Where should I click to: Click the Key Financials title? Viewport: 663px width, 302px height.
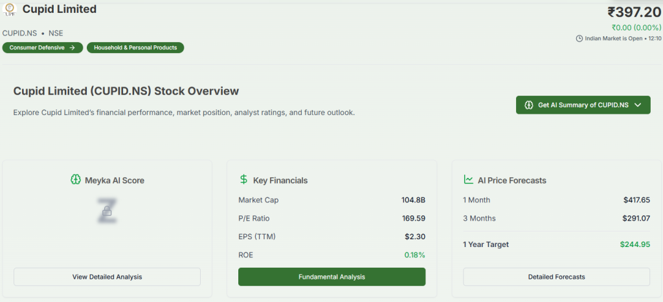[280, 180]
